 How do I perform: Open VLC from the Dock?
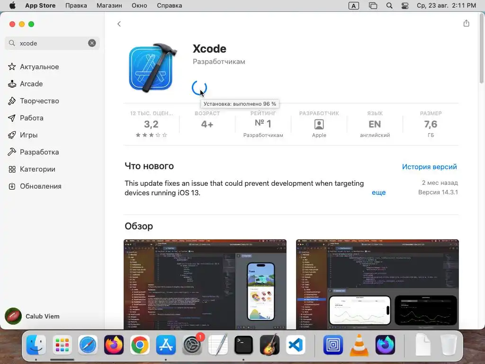point(359,345)
